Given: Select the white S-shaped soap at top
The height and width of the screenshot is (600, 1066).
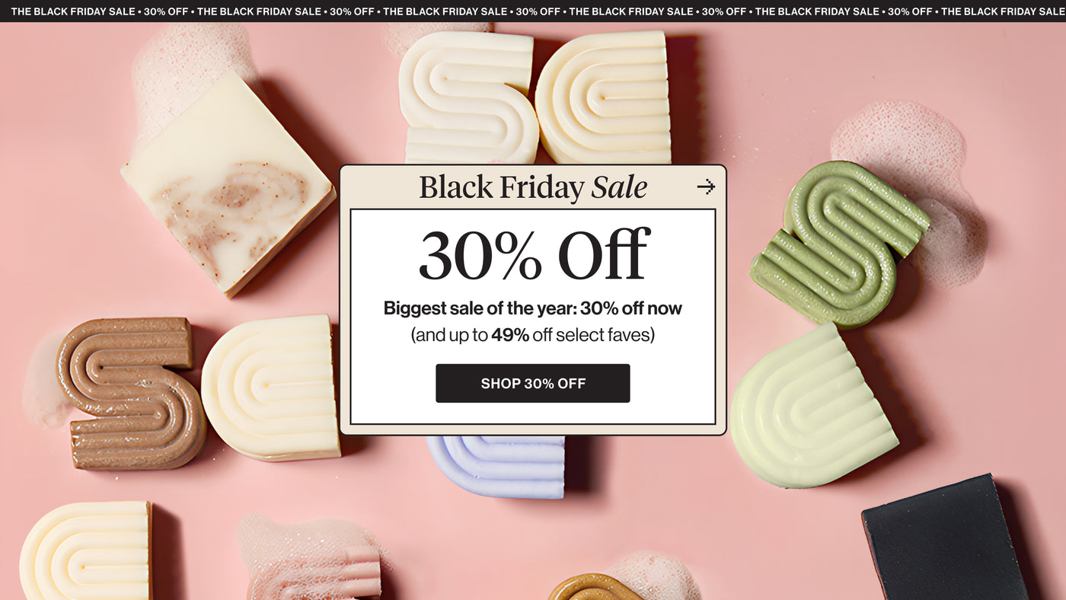Looking at the screenshot, I should pyautogui.click(x=467, y=96).
